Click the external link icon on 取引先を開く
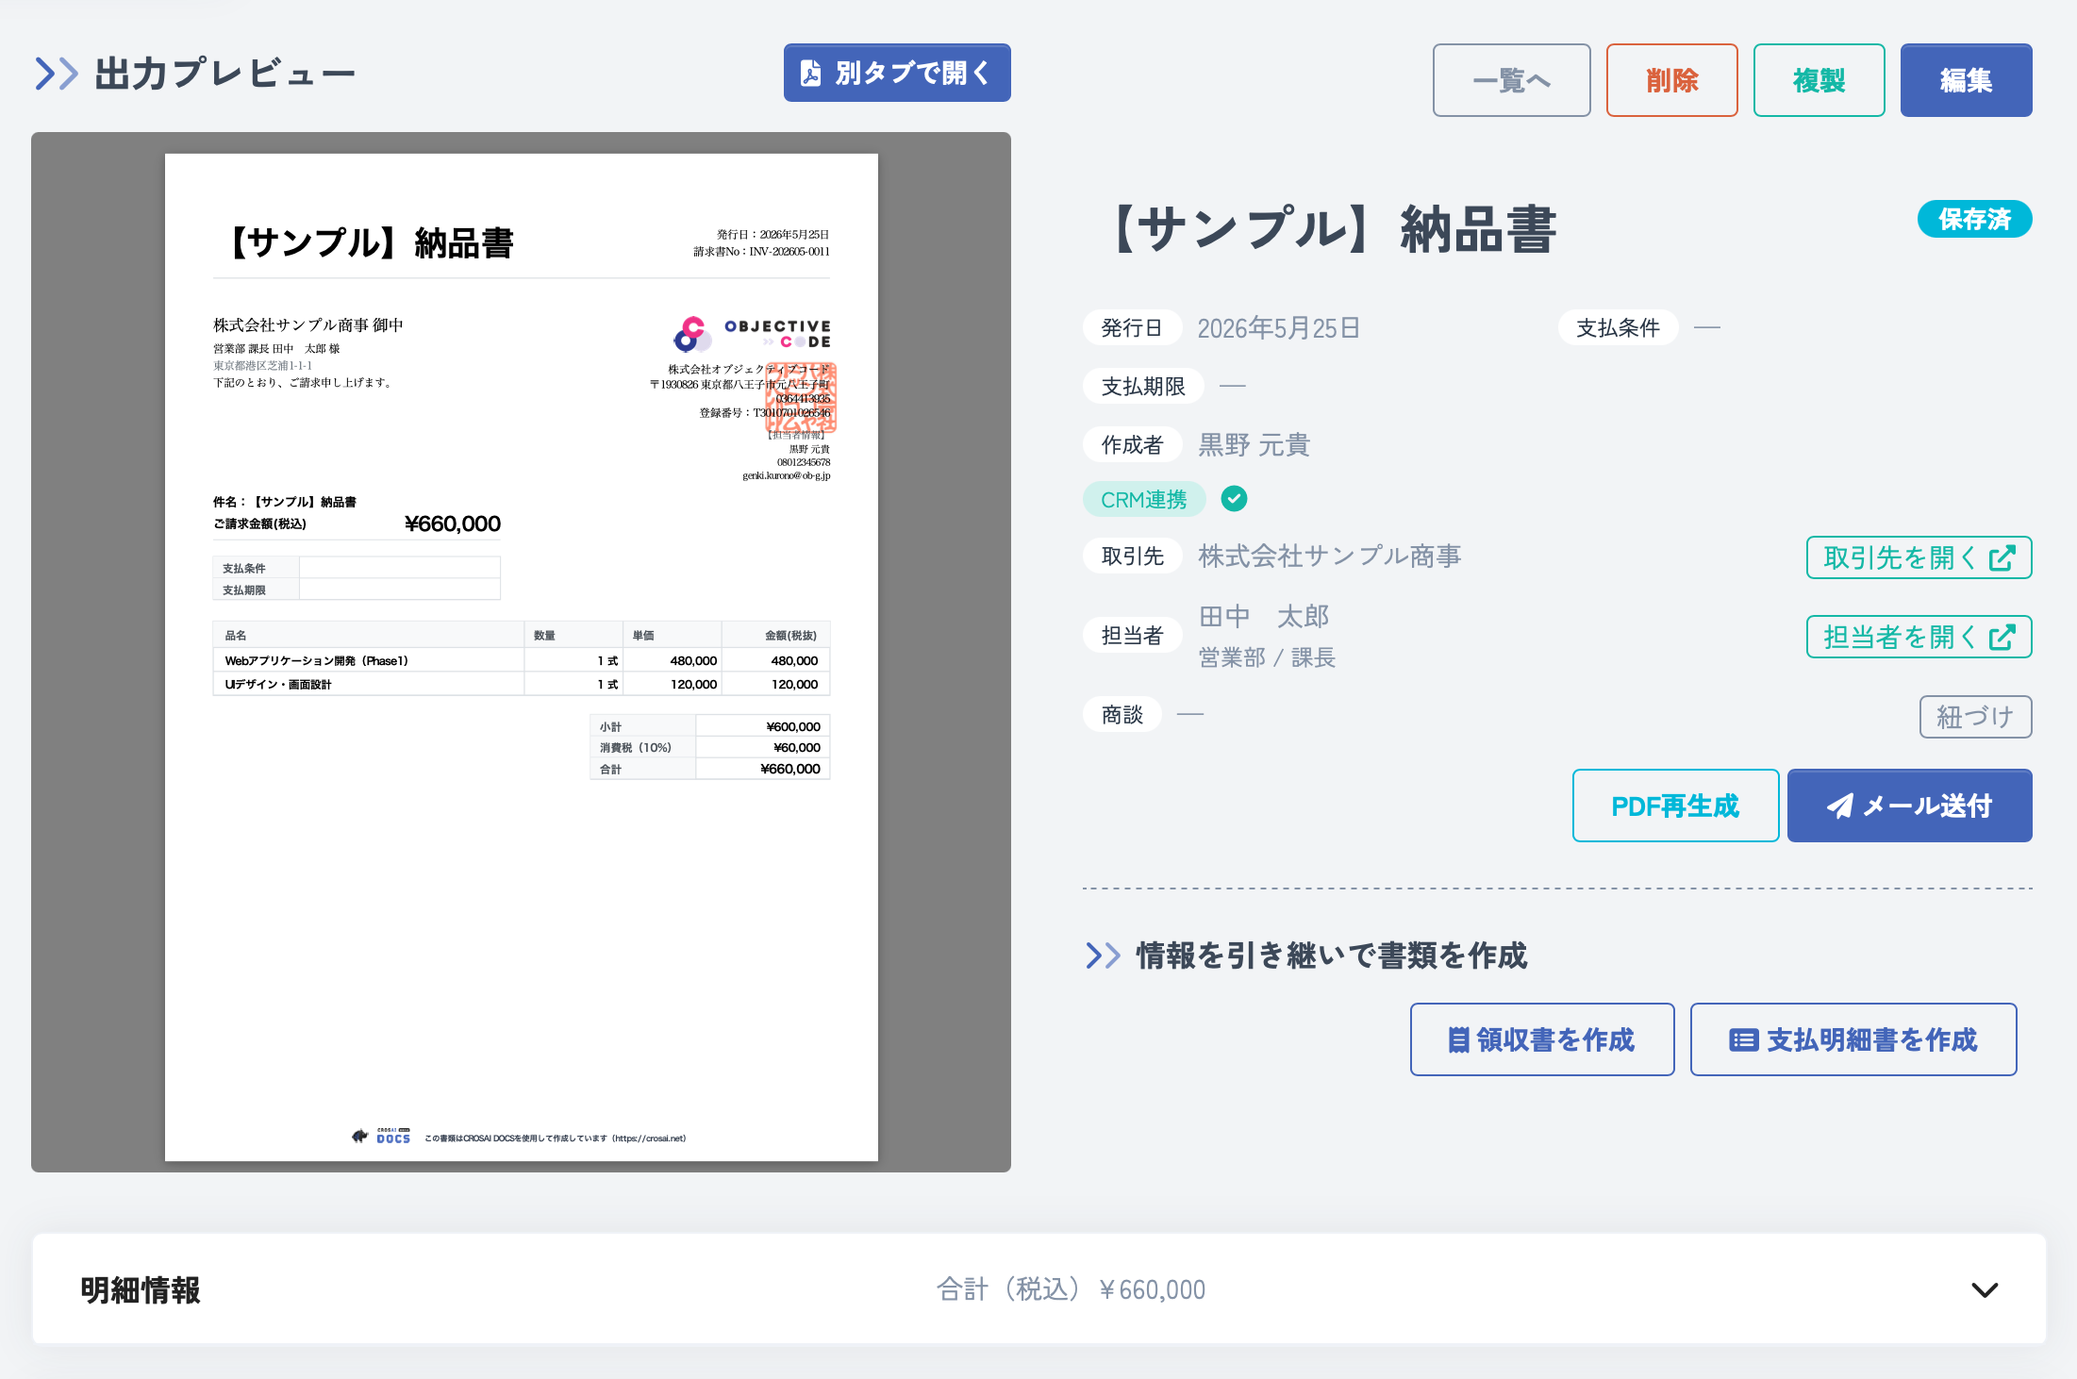Screen dimensions: 2077x1379 [2002, 557]
